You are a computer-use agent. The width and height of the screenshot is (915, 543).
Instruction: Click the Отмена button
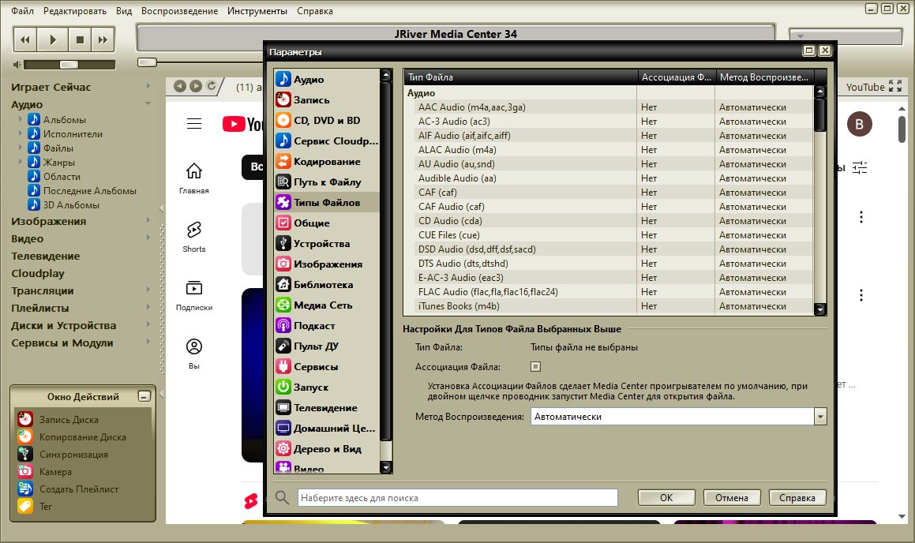pos(731,498)
